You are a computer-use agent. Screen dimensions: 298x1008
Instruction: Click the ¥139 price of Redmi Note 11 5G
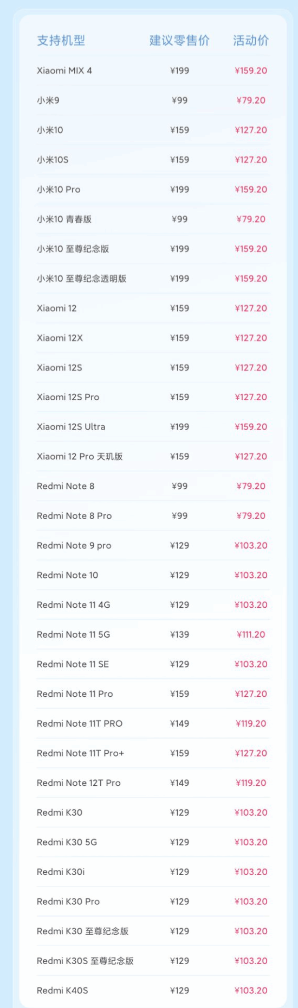[x=179, y=634]
